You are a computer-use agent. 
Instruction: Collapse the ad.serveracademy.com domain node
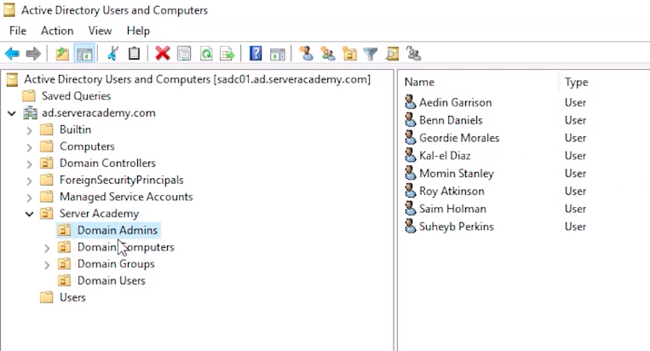click(12, 113)
